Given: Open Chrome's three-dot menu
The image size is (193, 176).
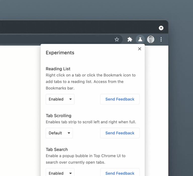Looking at the screenshot, I should coord(161,39).
